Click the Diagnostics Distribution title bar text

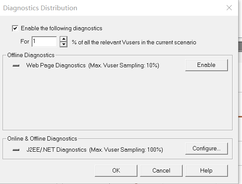(x=40, y=8)
